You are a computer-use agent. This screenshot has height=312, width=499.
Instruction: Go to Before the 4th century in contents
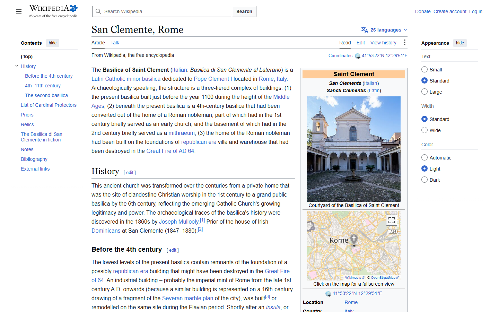click(x=49, y=76)
